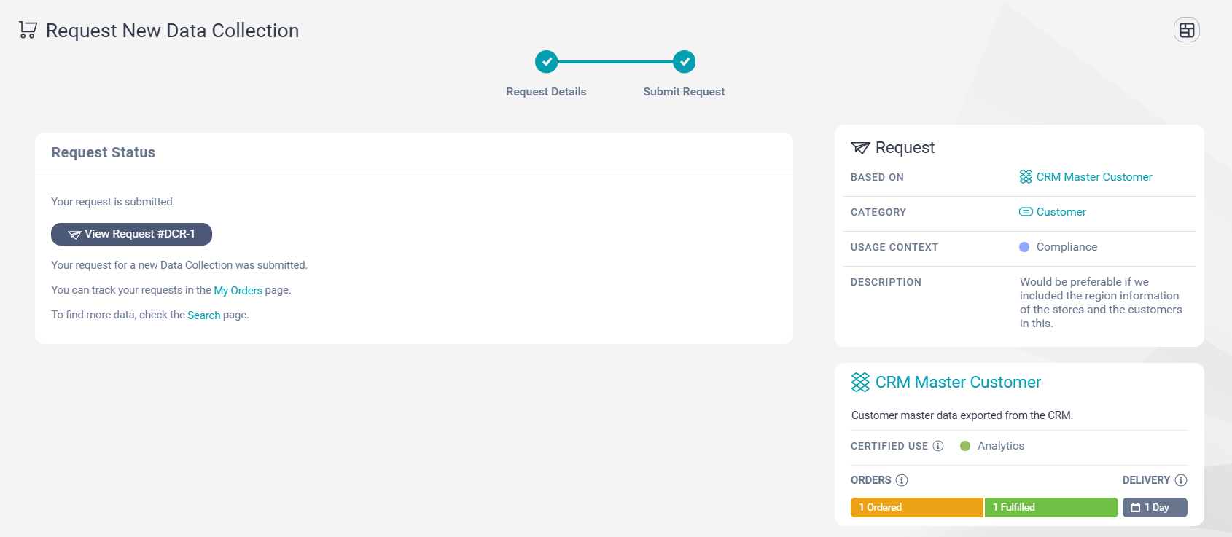The width and height of the screenshot is (1232, 537).
Task: Click the Submit Request step checkmark
Action: point(684,62)
